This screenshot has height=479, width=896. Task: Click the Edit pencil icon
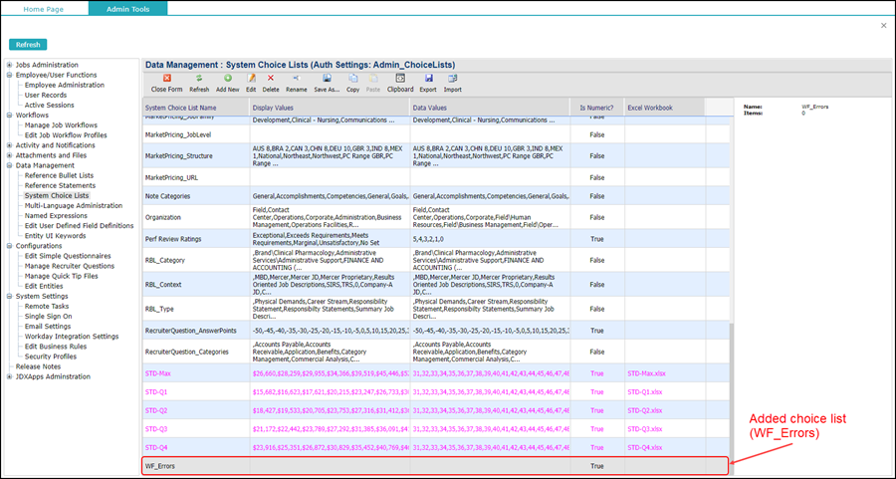click(x=251, y=78)
